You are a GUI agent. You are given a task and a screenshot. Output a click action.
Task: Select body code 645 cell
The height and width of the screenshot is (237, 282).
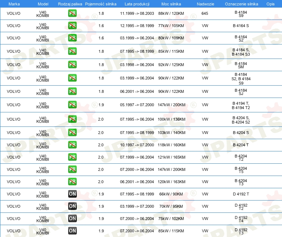coord(205,13)
